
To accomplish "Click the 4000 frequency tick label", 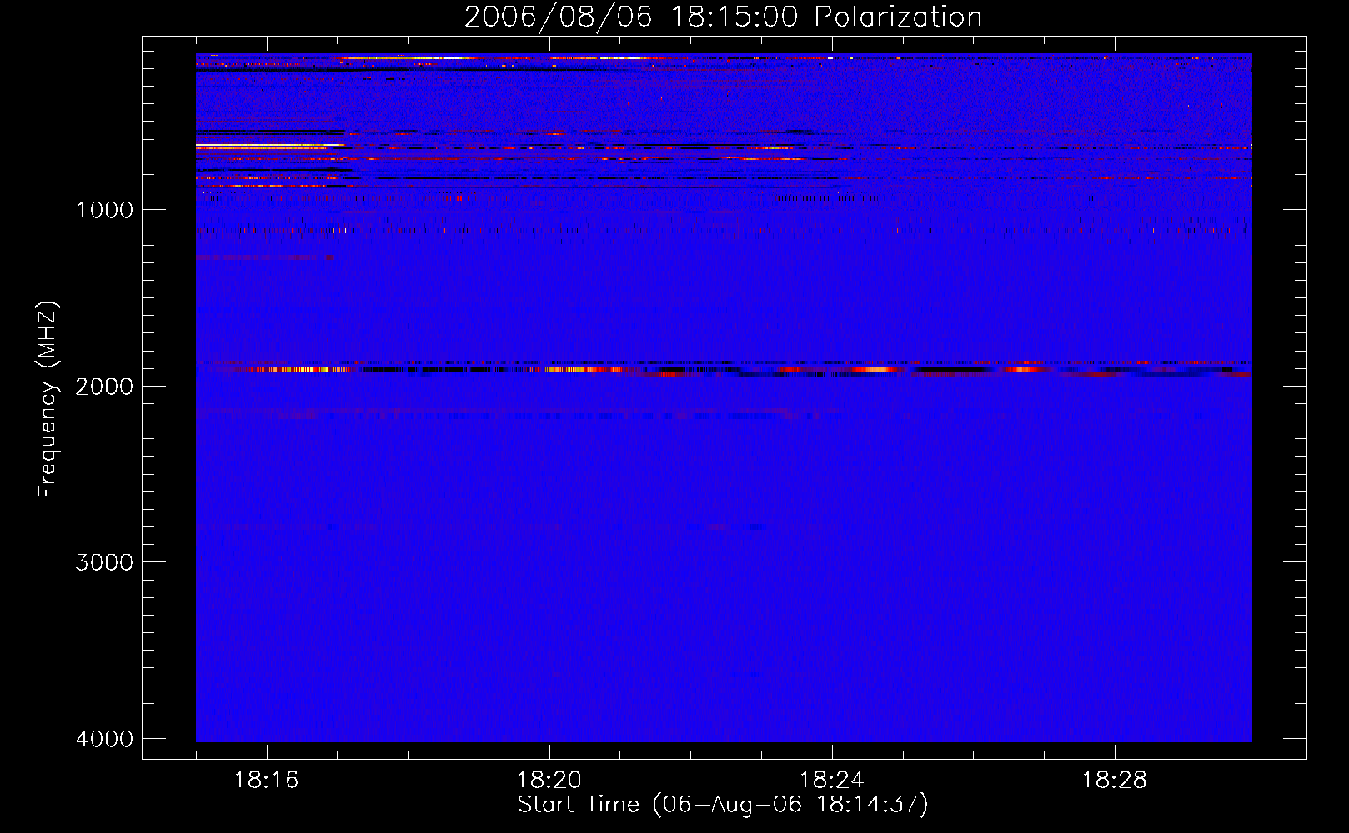I will [104, 739].
